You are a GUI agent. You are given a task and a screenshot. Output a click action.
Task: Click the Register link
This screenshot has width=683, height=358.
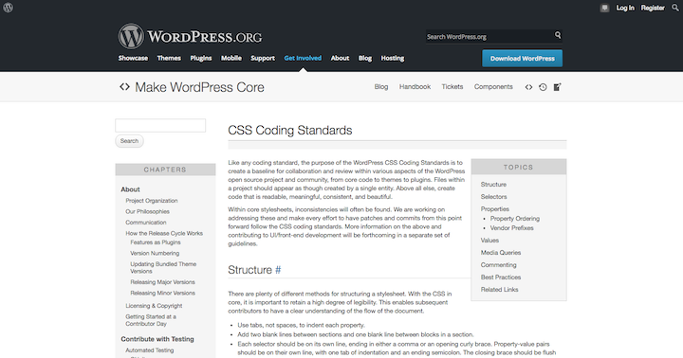[x=653, y=8]
